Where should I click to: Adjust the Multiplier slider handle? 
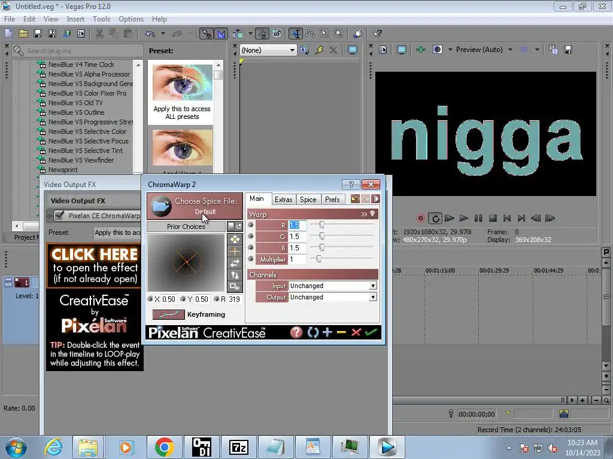point(318,259)
